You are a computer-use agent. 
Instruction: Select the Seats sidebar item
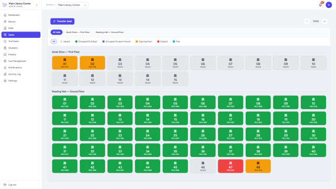click(21, 35)
